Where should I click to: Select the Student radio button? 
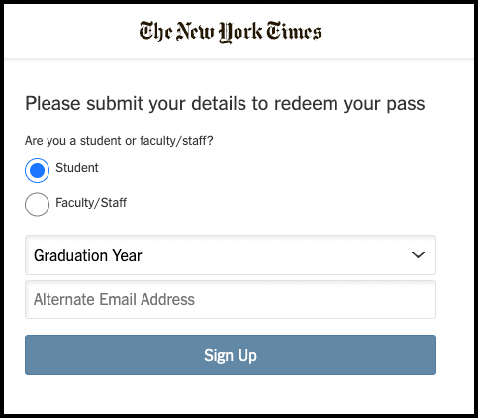[37, 170]
